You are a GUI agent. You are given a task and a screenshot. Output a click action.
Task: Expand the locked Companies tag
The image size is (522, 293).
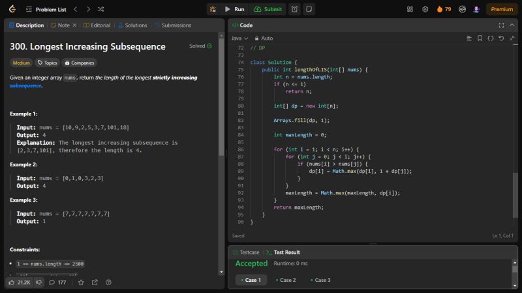click(x=79, y=63)
